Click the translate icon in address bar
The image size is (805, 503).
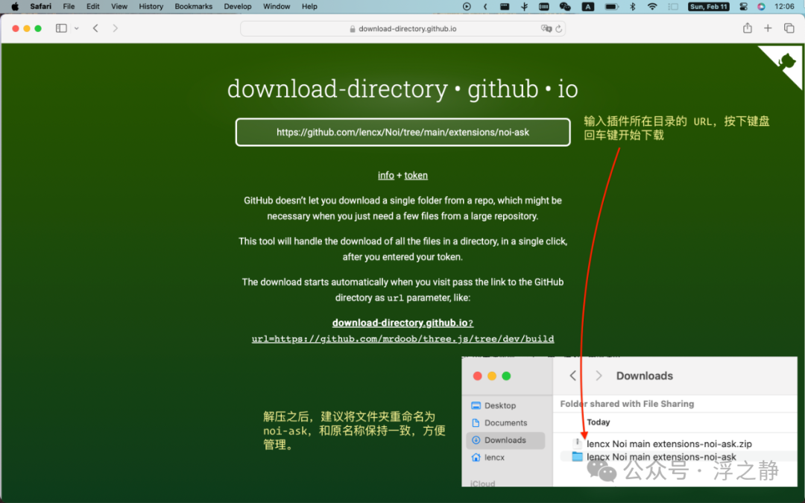tap(546, 29)
